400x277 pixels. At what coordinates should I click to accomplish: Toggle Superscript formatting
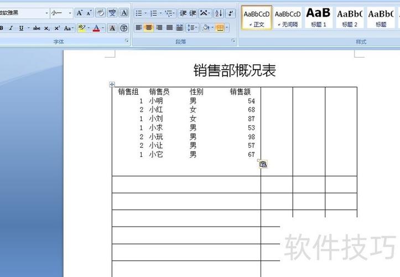57,28
